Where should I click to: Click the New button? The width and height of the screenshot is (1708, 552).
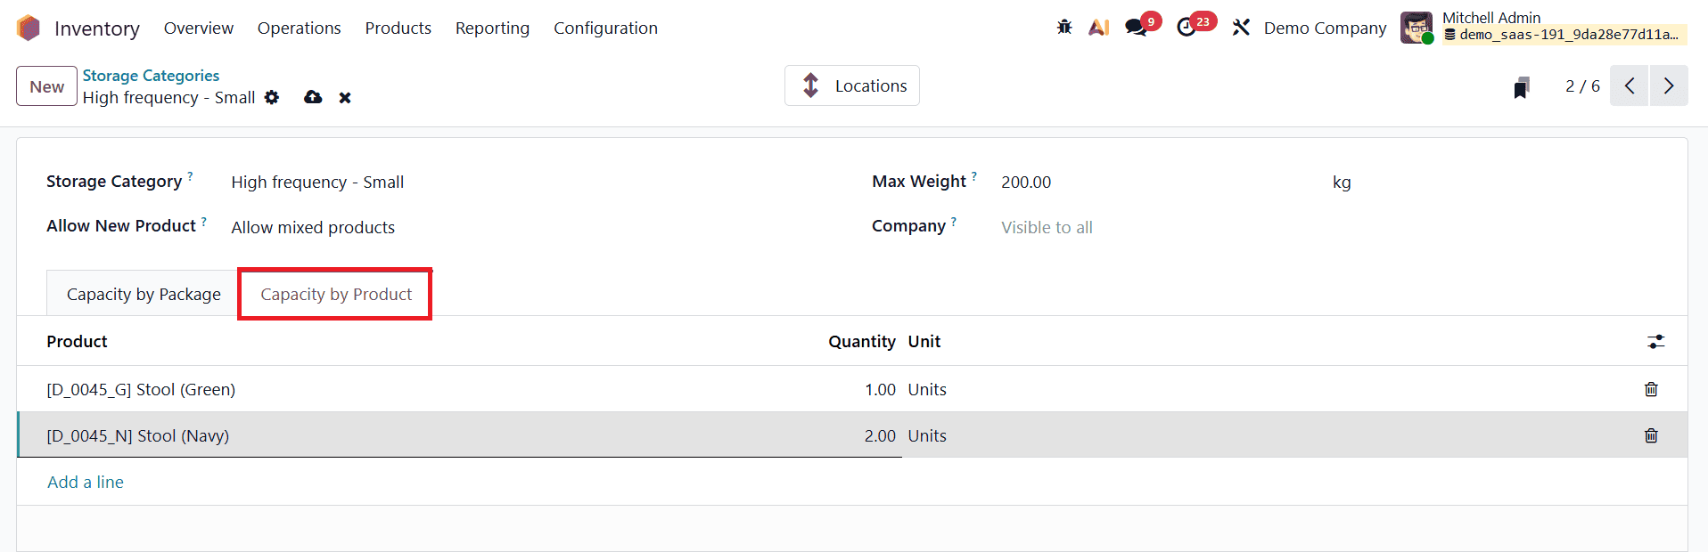pyautogui.click(x=45, y=85)
